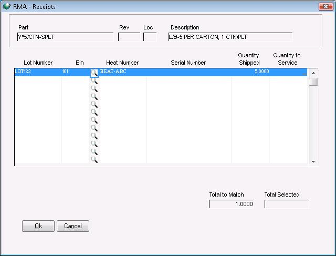Close the RMA - Receipts window

pos(325,6)
